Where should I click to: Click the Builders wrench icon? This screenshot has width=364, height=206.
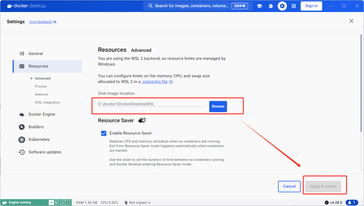pos(22,127)
